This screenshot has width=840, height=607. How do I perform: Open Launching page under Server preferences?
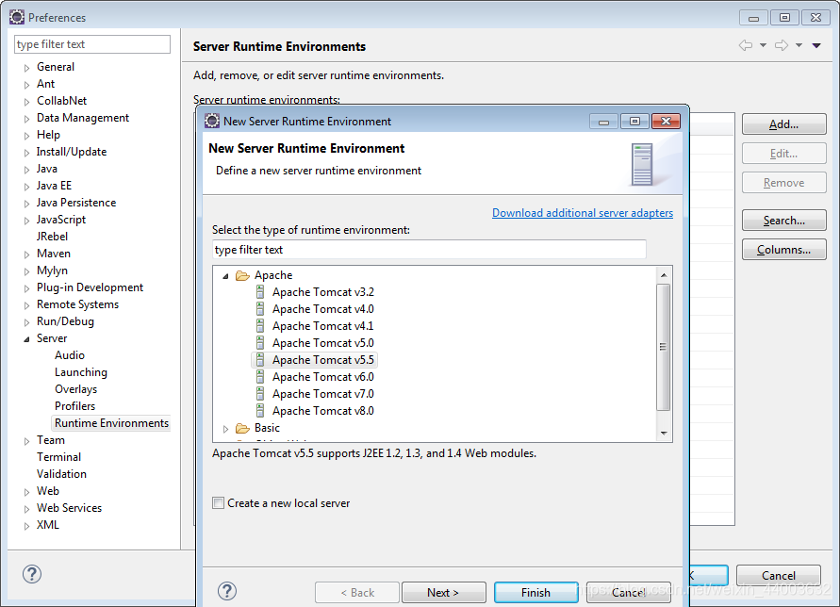click(x=81, y=372)
